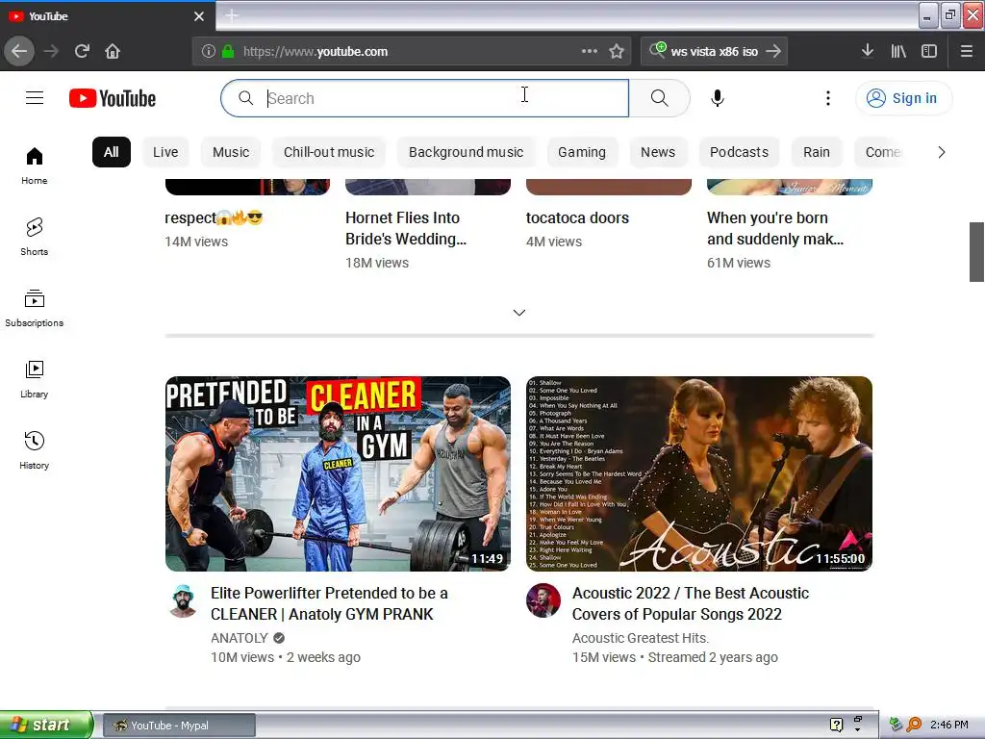Viewport: 985px width, 739px height.
Task: Select the Chill-out music chip
Action: point(329,152)
